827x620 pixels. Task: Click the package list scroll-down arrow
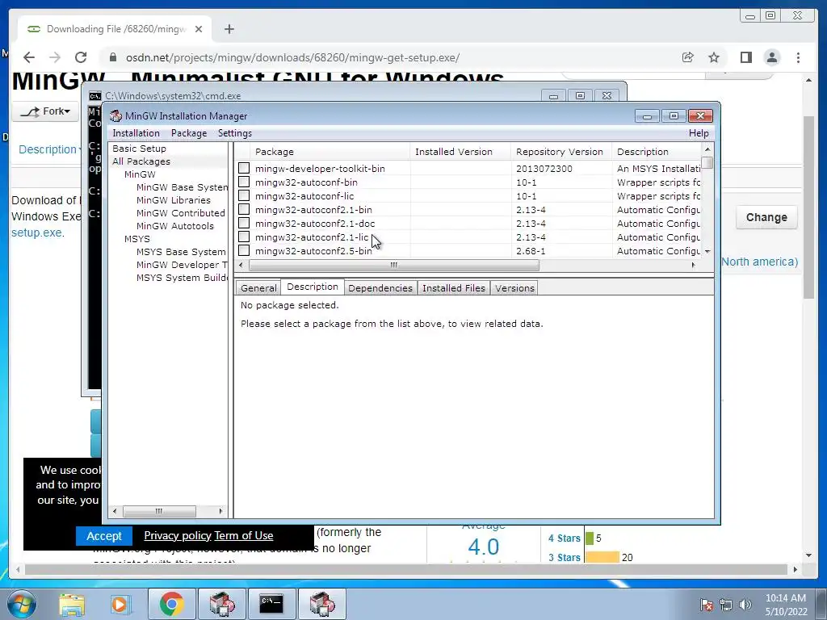[x=707, y=252]
